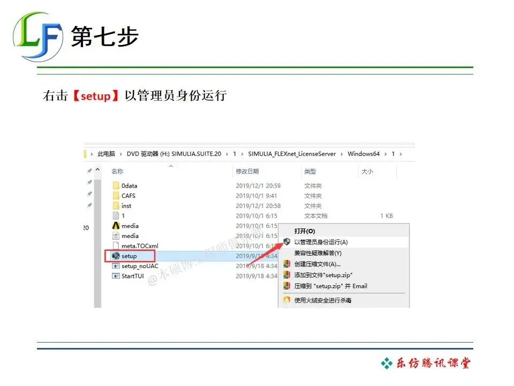
Task: Expand chevron before 此电脑 breadcrumb
Action: point(92,154)
